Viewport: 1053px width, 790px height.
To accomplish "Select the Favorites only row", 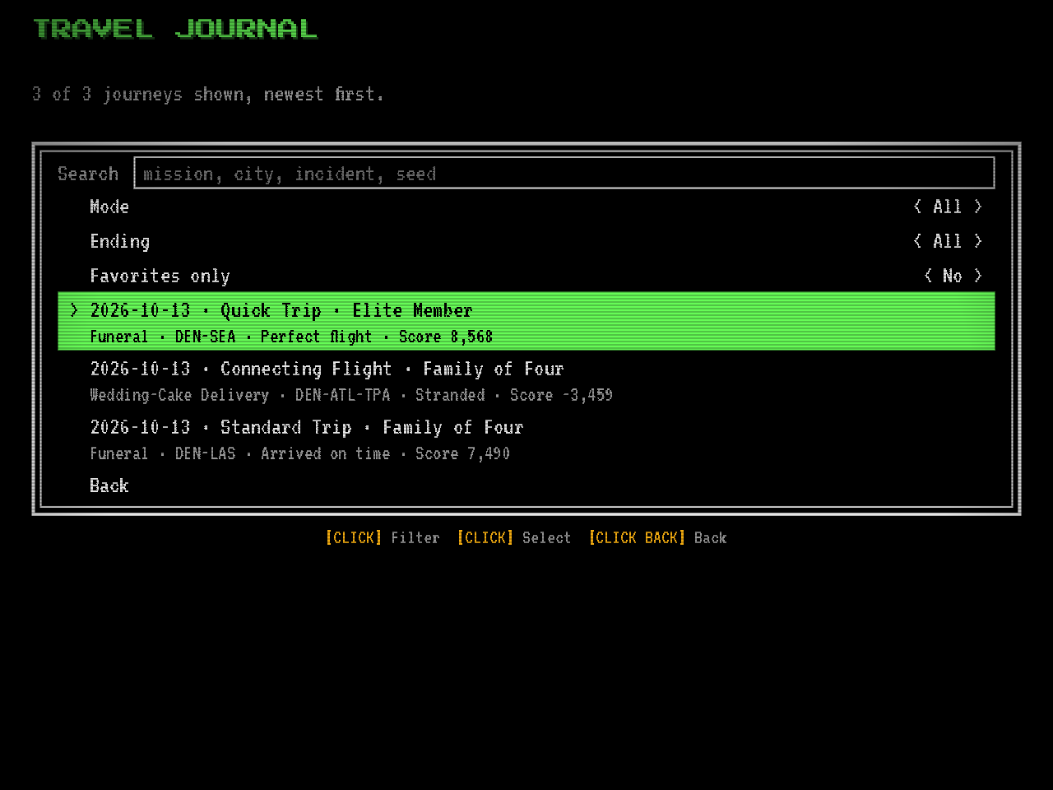I will coord(526,276).
